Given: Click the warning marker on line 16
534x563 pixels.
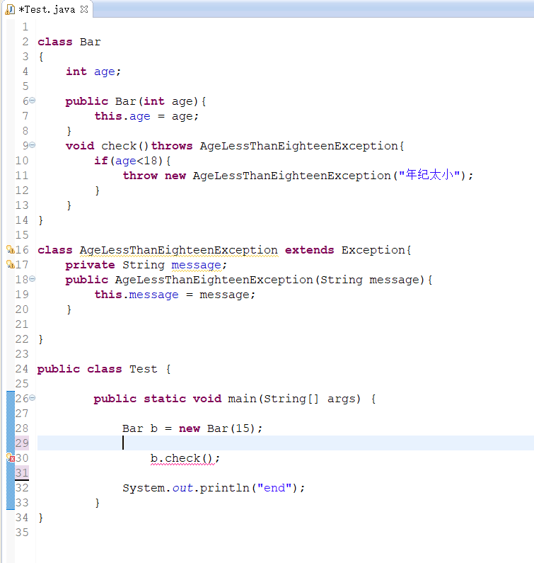Looking at the screenshot, I should [x=11, y=249].
